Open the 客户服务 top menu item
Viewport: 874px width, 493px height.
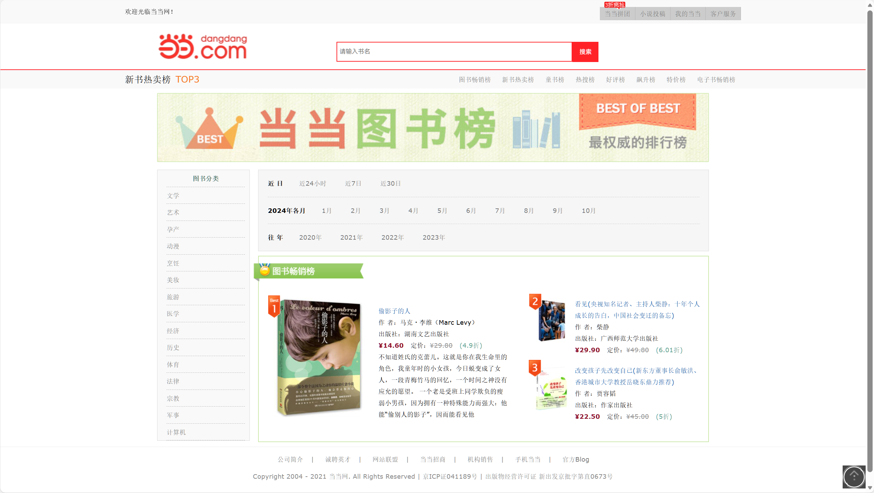(723, 14)
